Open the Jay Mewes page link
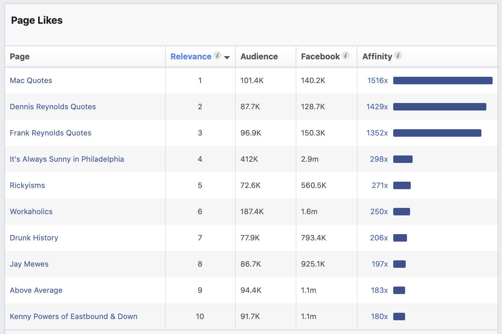 click(x=29, y=264)
